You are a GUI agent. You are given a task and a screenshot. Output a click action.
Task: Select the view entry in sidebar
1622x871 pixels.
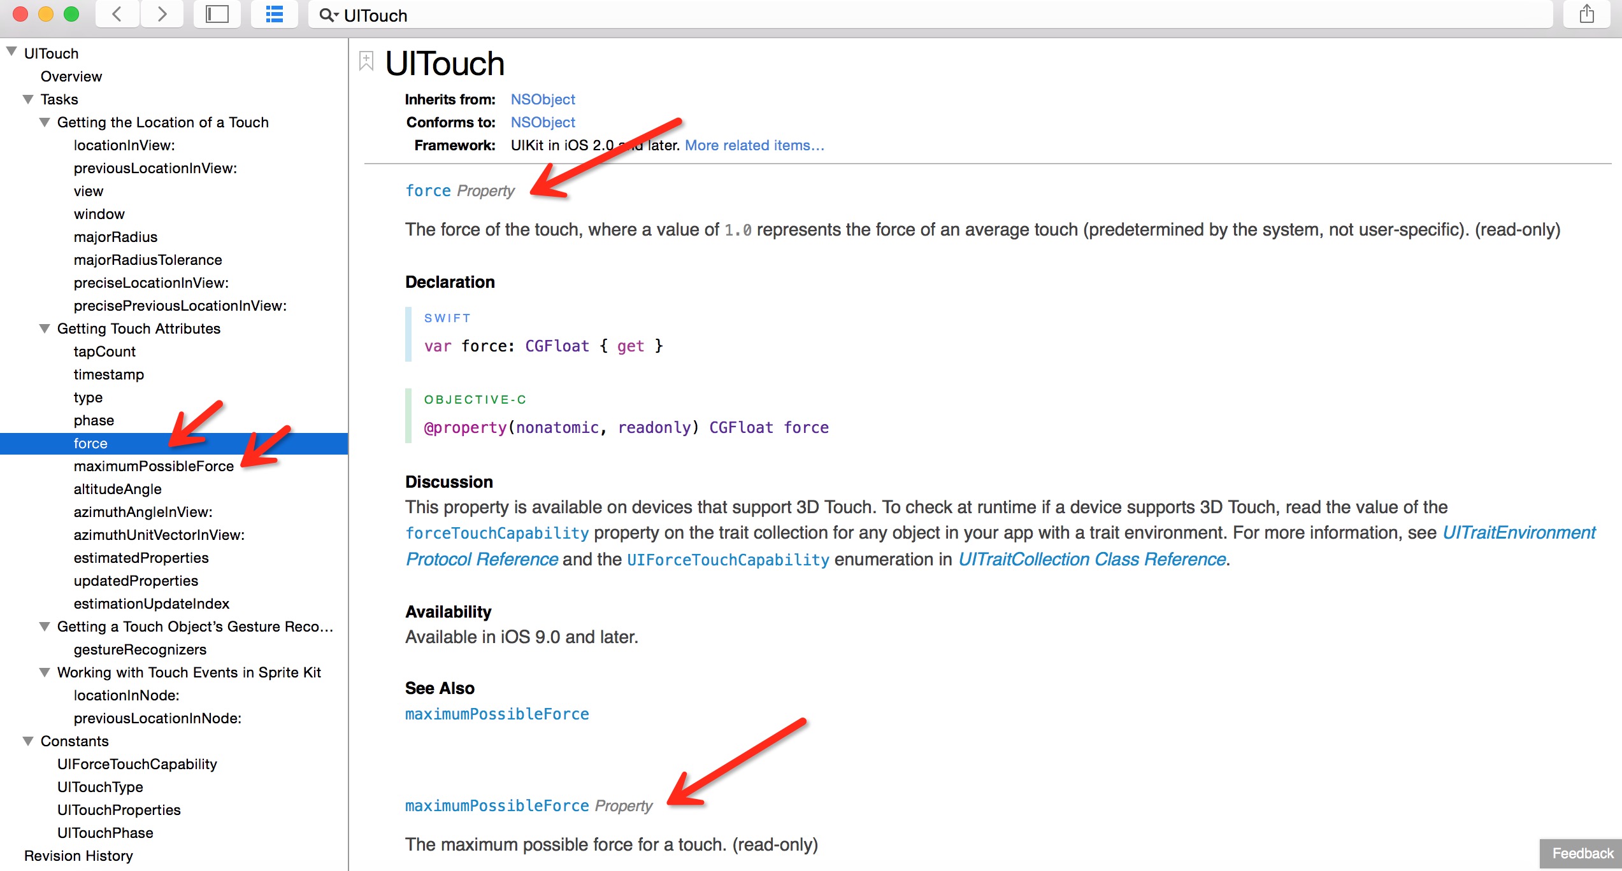[x=89, y=191]
